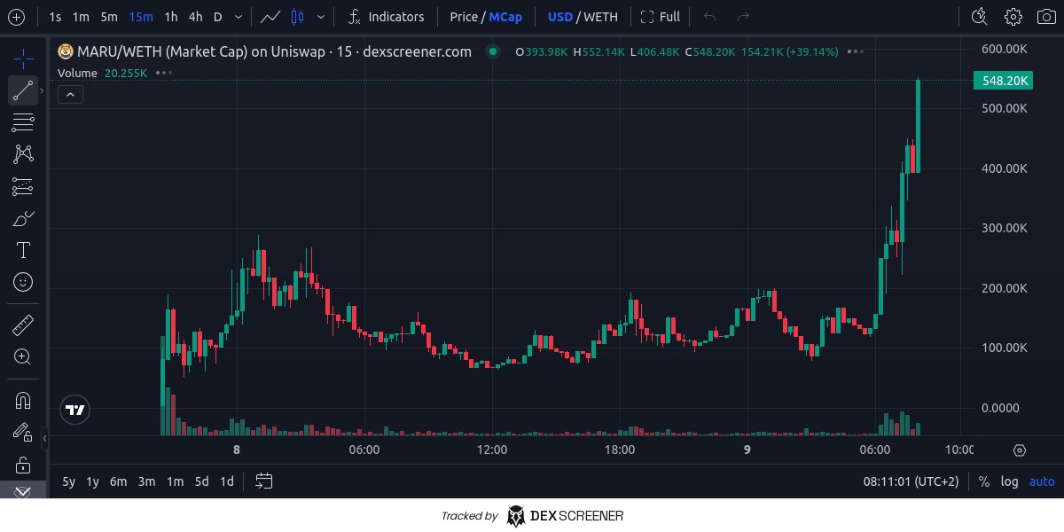The image size is (1064, 532).
Task: Switch interval to 4h
Action: click(195, 16)
